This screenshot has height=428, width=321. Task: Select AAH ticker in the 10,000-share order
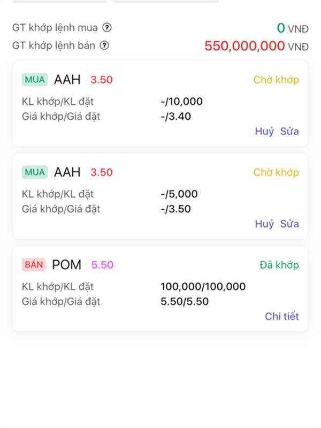[x=67, y=80]
